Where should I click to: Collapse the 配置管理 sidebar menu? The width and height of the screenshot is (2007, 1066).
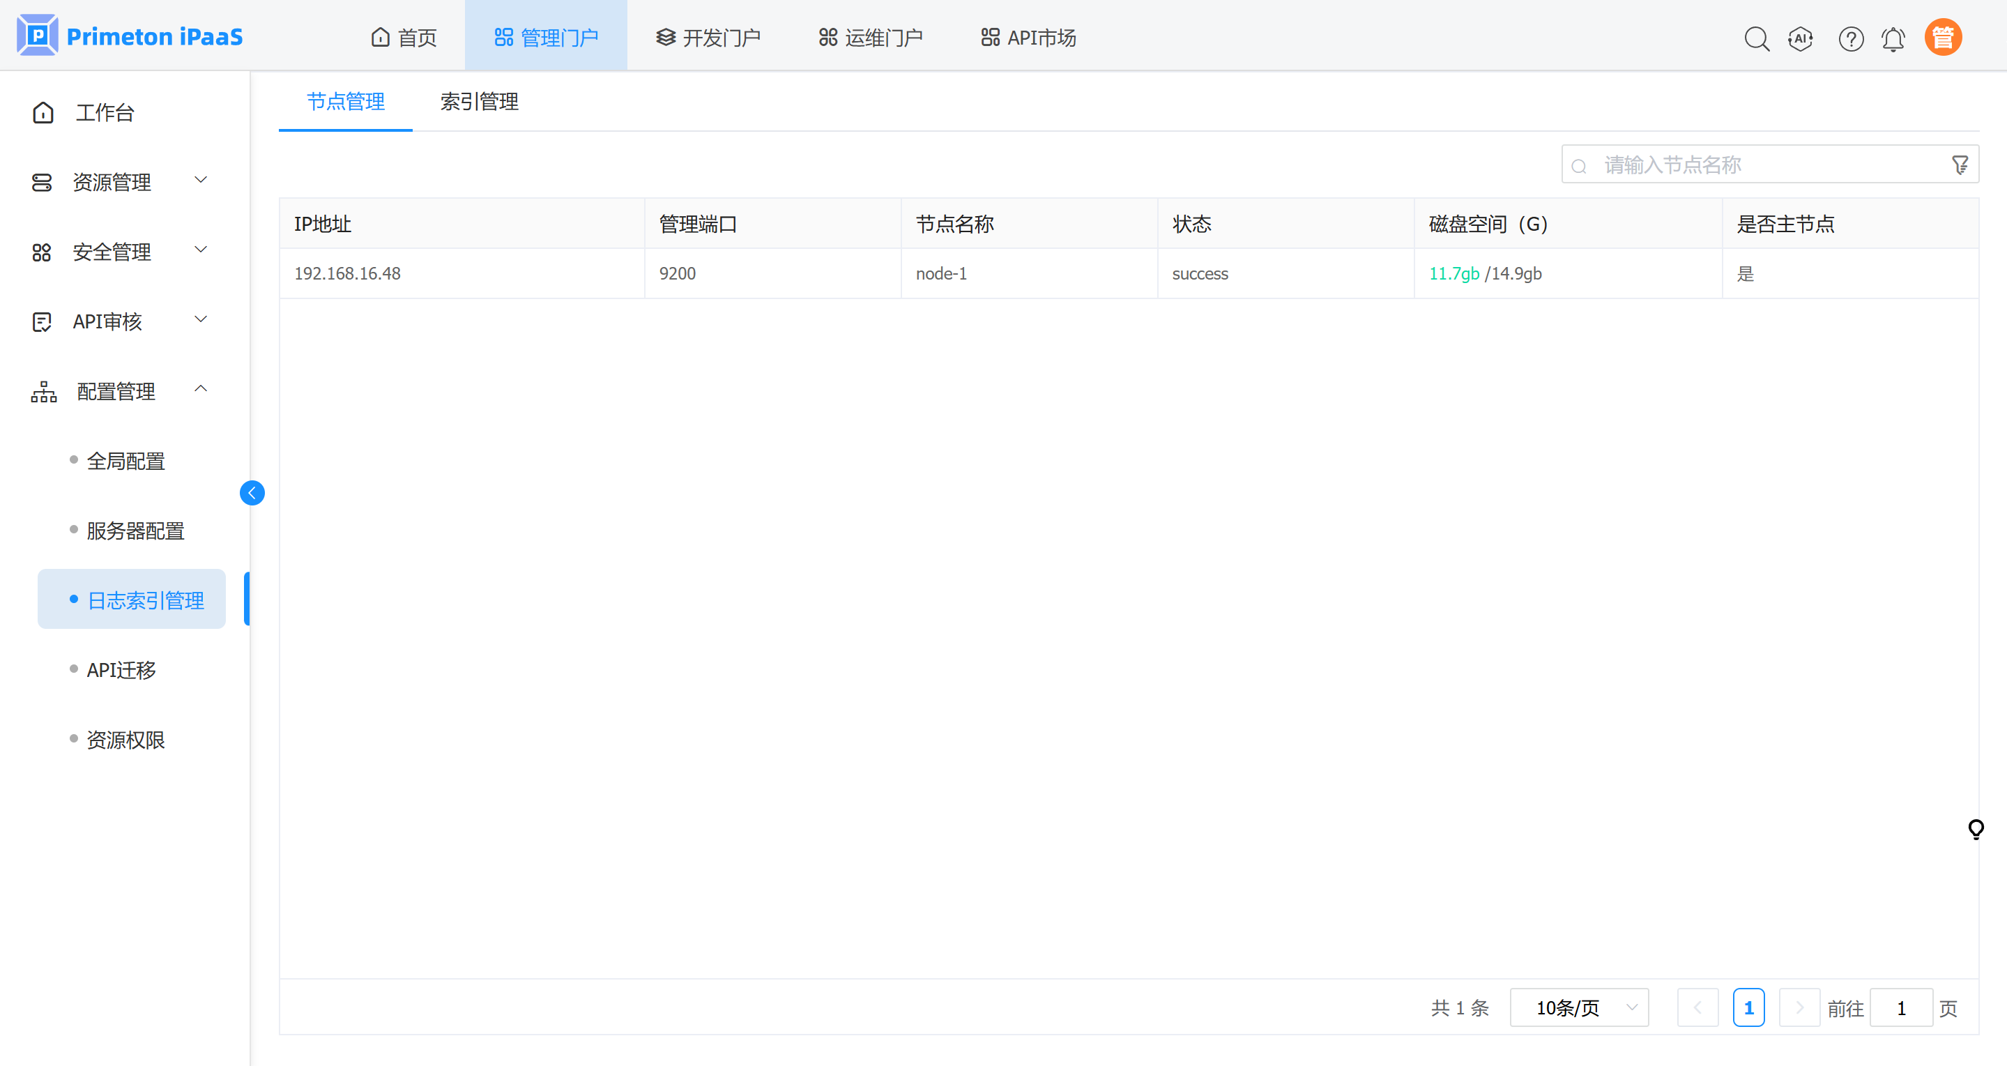point(121,391)
